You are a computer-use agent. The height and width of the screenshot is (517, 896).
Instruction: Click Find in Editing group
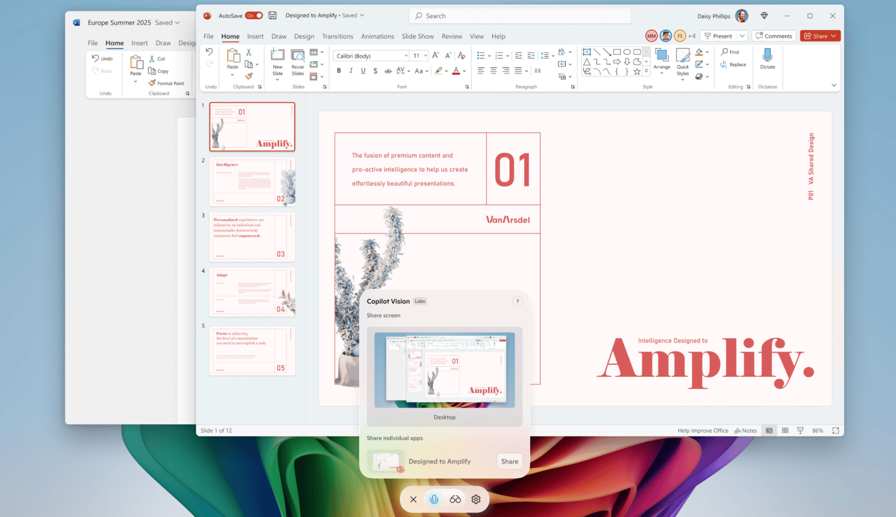(x=730, y=52)
